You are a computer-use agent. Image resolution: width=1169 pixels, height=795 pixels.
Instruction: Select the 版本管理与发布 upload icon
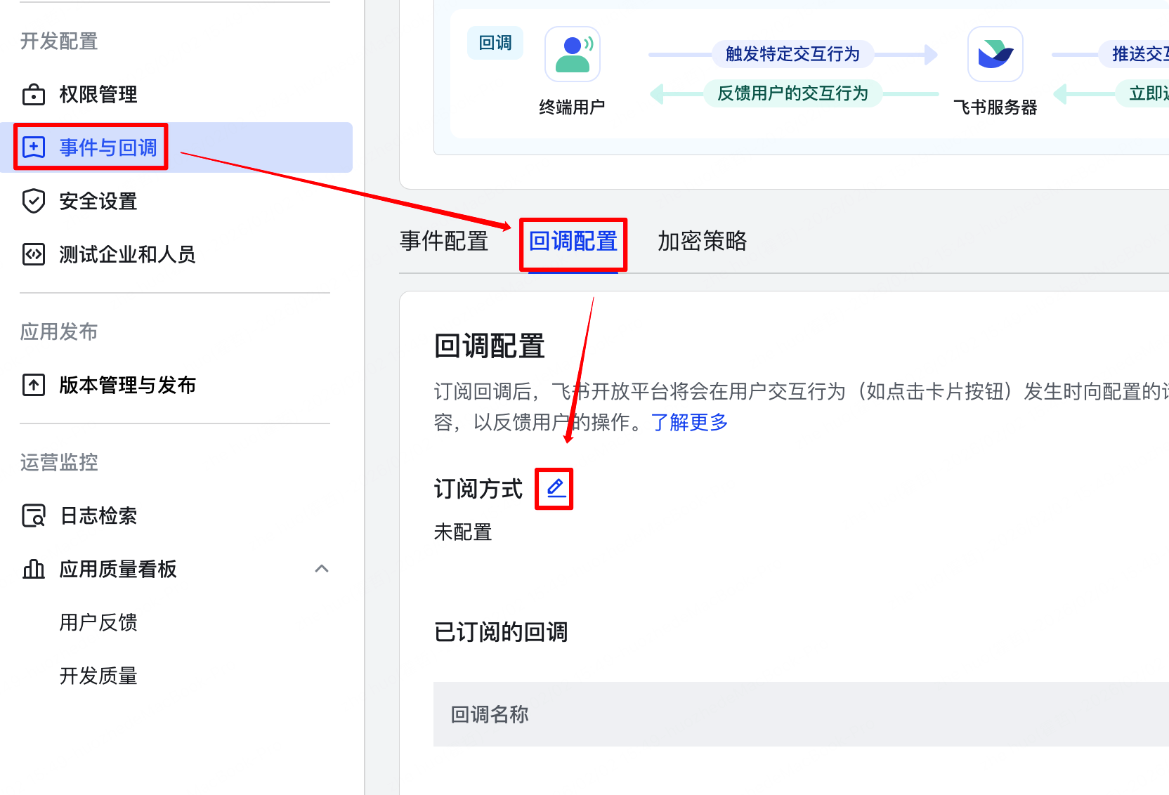pyautogui.click(x=33, y=385)
